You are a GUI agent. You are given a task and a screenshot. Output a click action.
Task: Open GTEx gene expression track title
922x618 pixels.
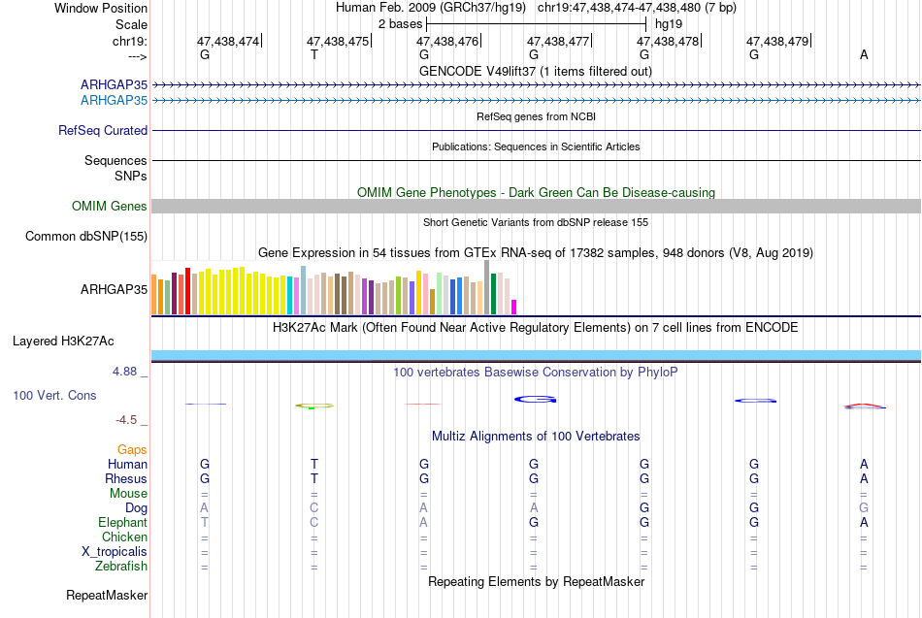[x=536, y=253]
